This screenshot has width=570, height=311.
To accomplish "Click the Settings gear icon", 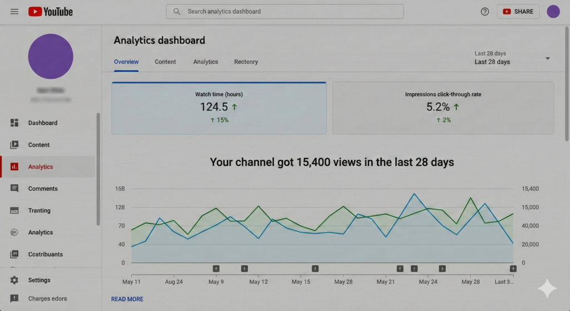I will coord(14,280).
